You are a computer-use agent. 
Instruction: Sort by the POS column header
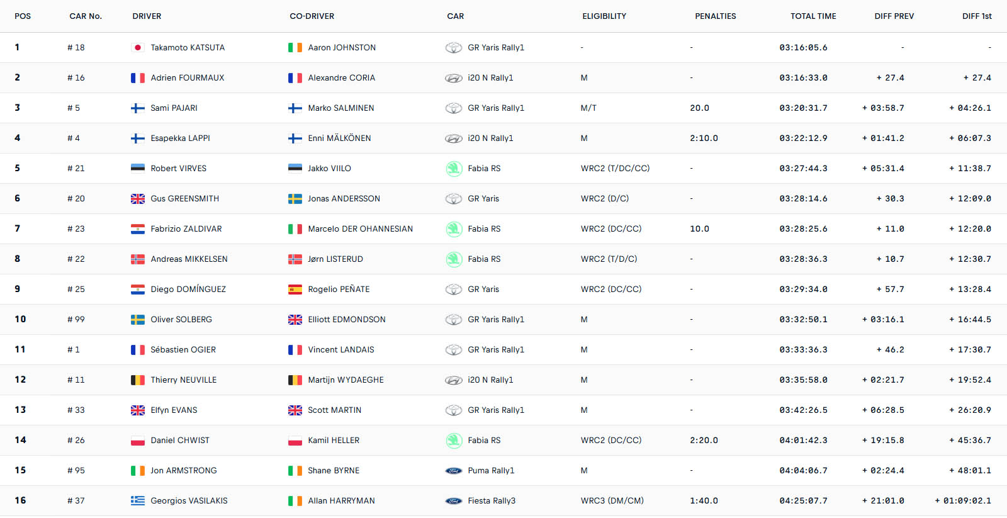tap(23, 16)
